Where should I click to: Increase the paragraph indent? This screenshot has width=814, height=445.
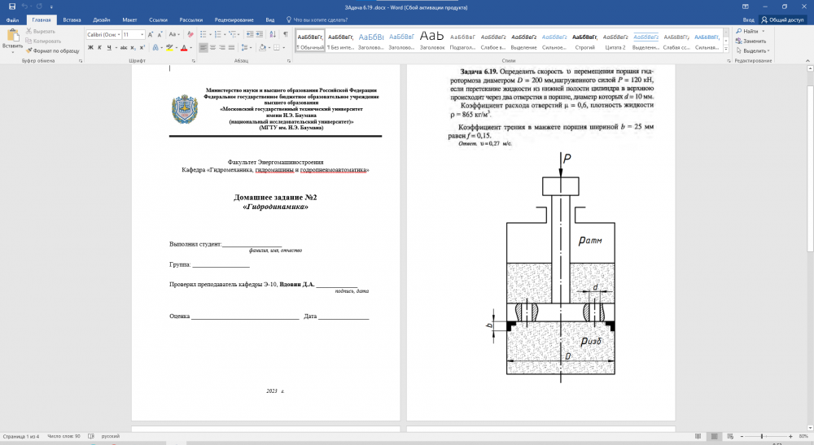(x=260, y=35)
